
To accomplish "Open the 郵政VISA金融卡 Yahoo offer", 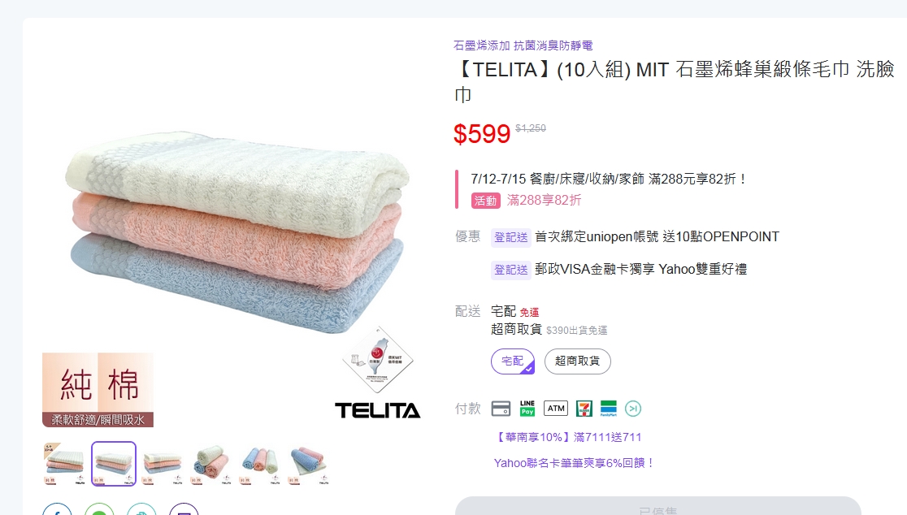I will (640, 270).
